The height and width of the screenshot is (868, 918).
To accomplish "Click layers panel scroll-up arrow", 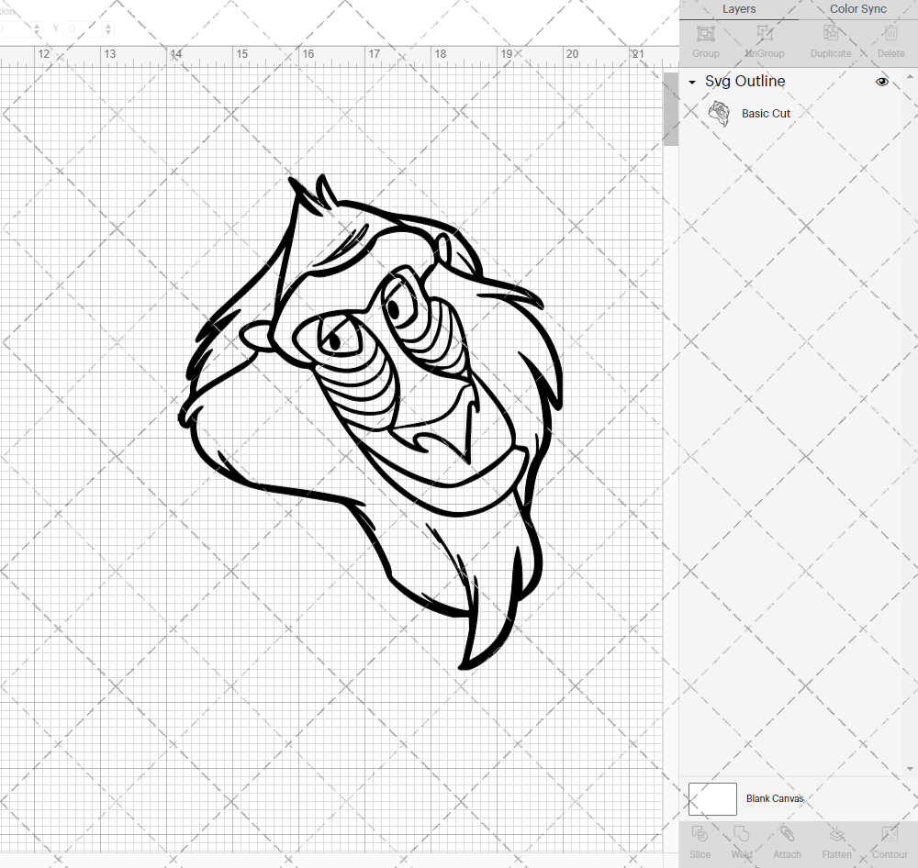I will coord(910,77).
